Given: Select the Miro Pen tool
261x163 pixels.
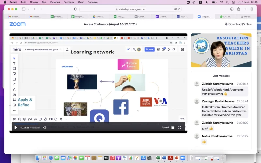Looking at the screenshot, I should tap(14, 89).
